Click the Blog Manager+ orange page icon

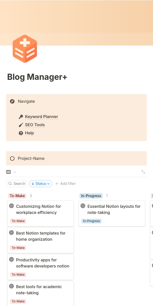click(25, 49)
